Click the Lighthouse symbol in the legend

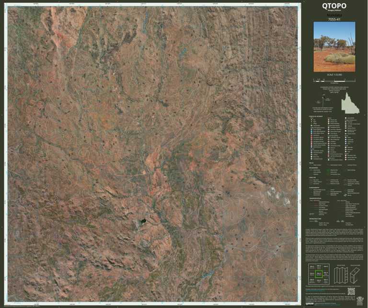coord(345,142)
